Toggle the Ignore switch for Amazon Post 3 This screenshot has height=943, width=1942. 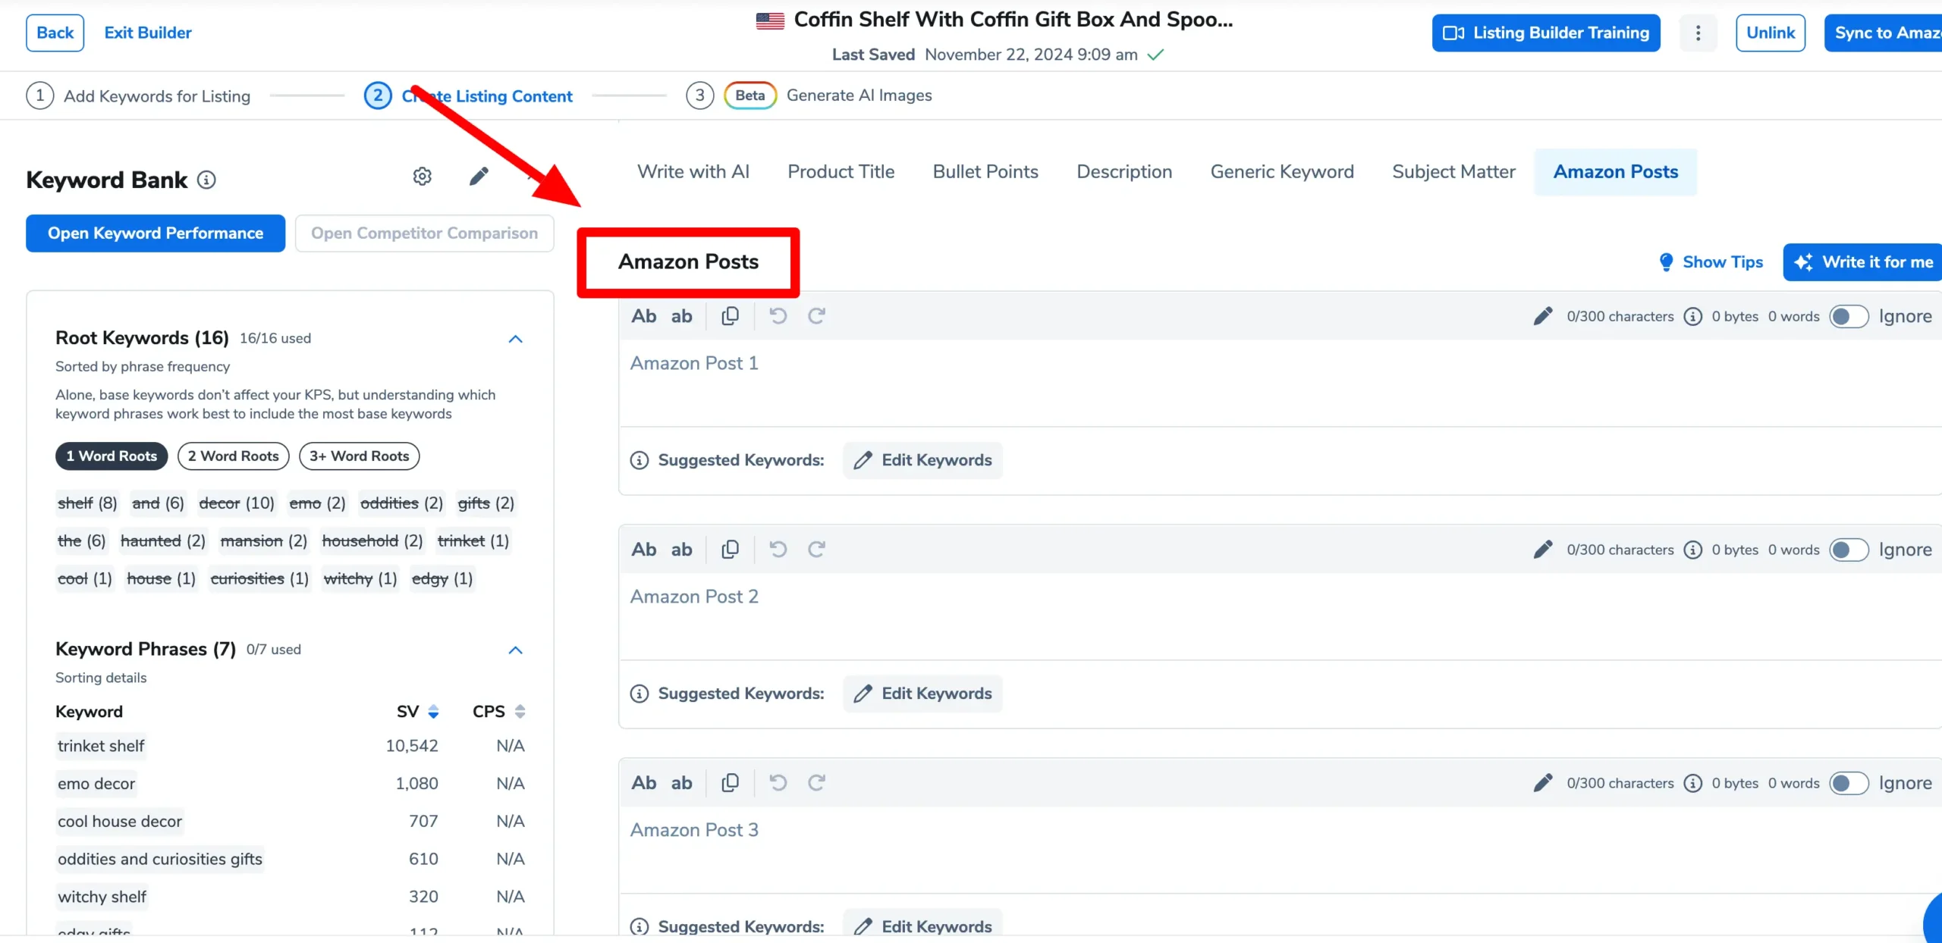(1848, 782)
